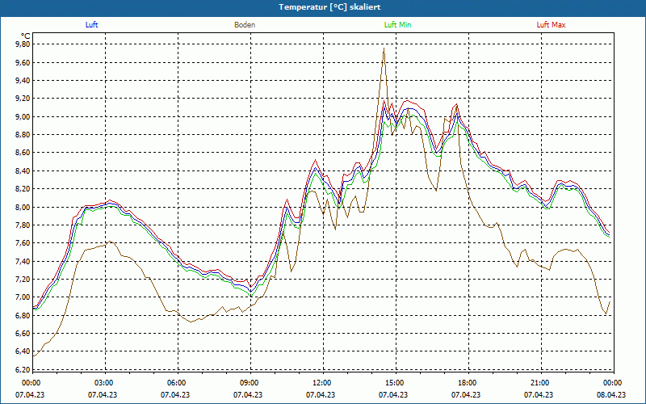
Task: Click the green Luft Min legend label
Action: pyautogui.click(x=399, y=25)
